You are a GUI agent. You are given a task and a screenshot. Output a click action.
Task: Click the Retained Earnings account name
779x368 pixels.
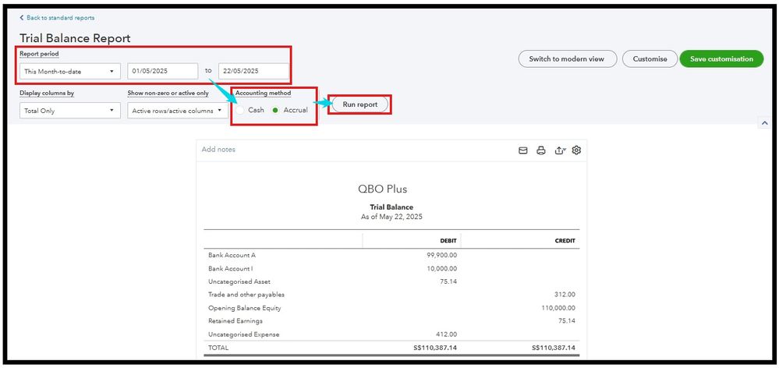click(235, 320)
